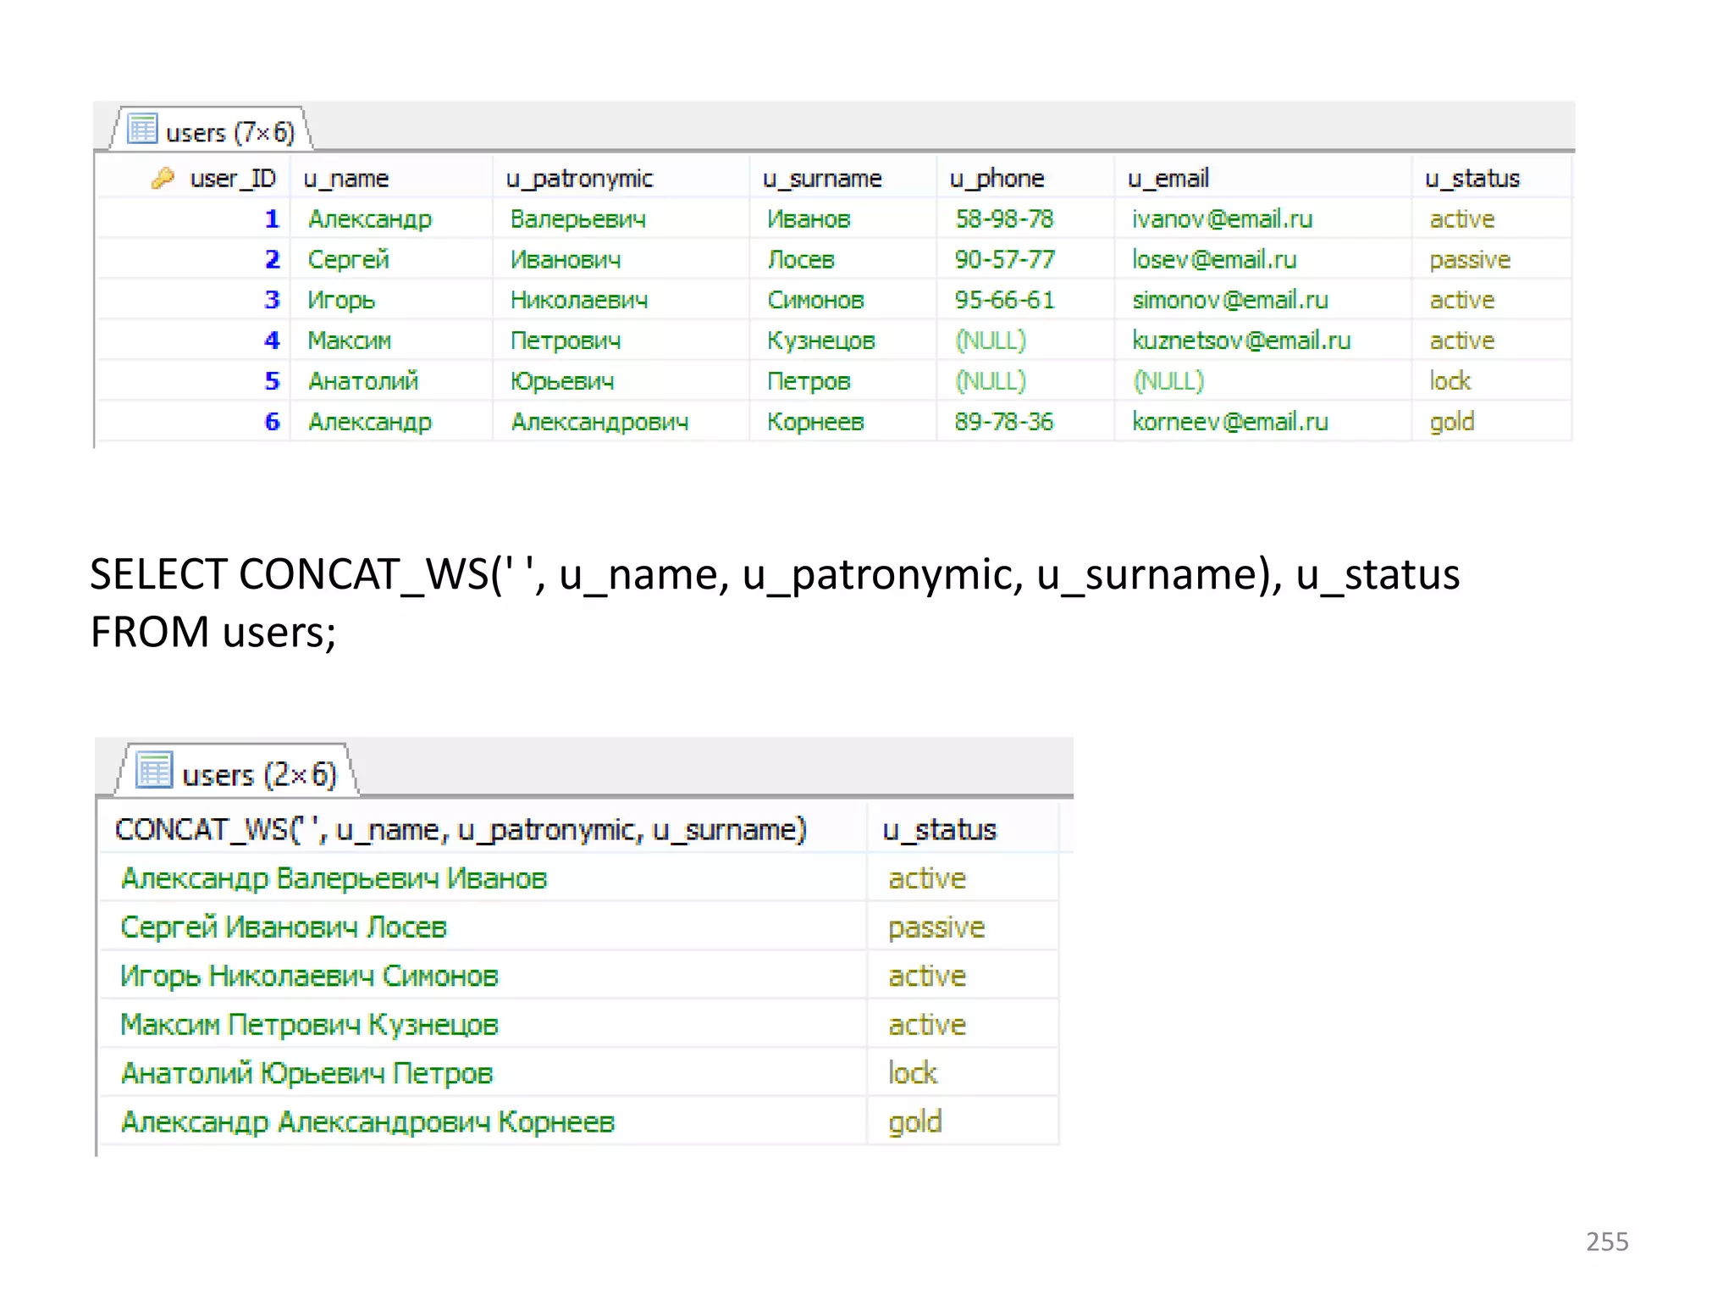Click the table icon on users (7×6) tab

tap(142, 130)
